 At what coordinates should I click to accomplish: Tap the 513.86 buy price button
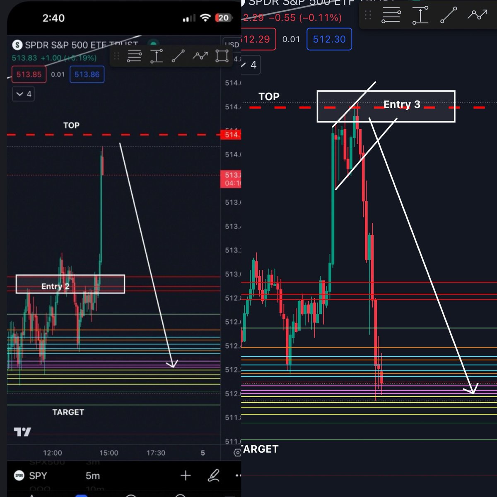[87, 75]
